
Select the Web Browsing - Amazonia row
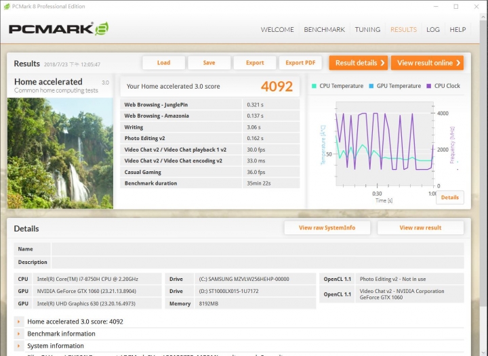click(210, 116)
